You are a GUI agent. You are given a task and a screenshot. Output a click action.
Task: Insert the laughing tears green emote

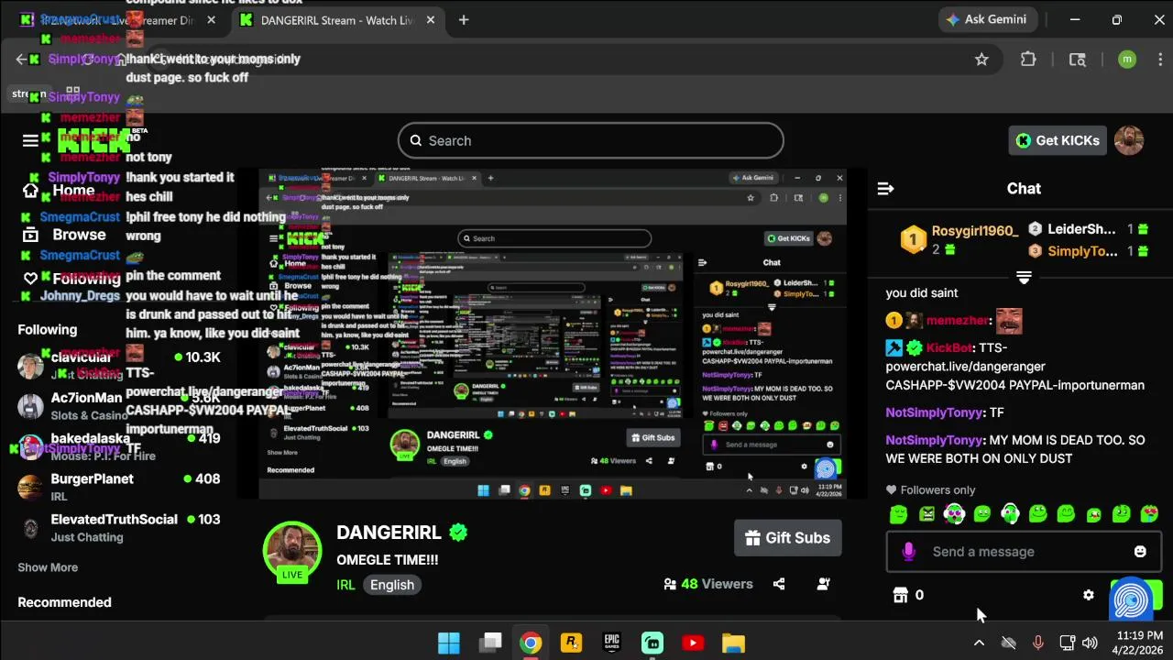(1093, 514)
